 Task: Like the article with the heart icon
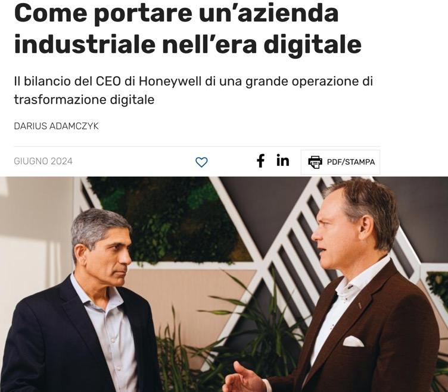click(201, 162)
